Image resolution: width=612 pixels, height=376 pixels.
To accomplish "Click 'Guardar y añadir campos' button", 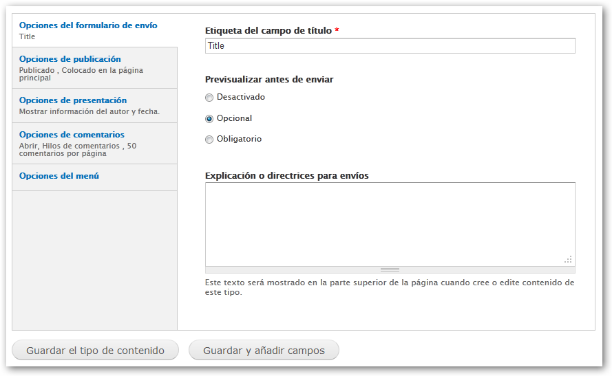I will pos(264,351).
